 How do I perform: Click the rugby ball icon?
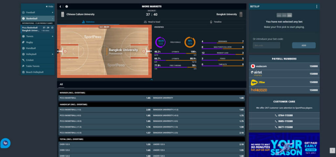(x=23, y=42)
